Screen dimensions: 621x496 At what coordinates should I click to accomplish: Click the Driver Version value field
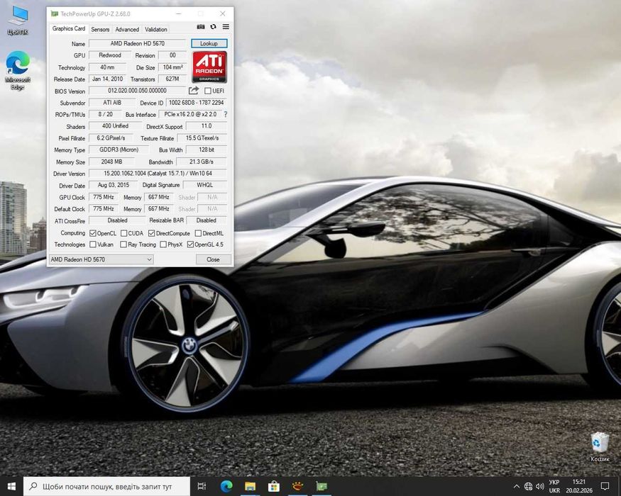[x=158, y=173]
